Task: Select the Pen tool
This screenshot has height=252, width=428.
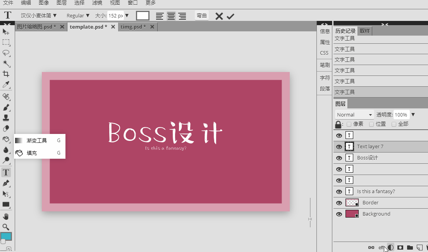Action: click(x=6, y=183)
